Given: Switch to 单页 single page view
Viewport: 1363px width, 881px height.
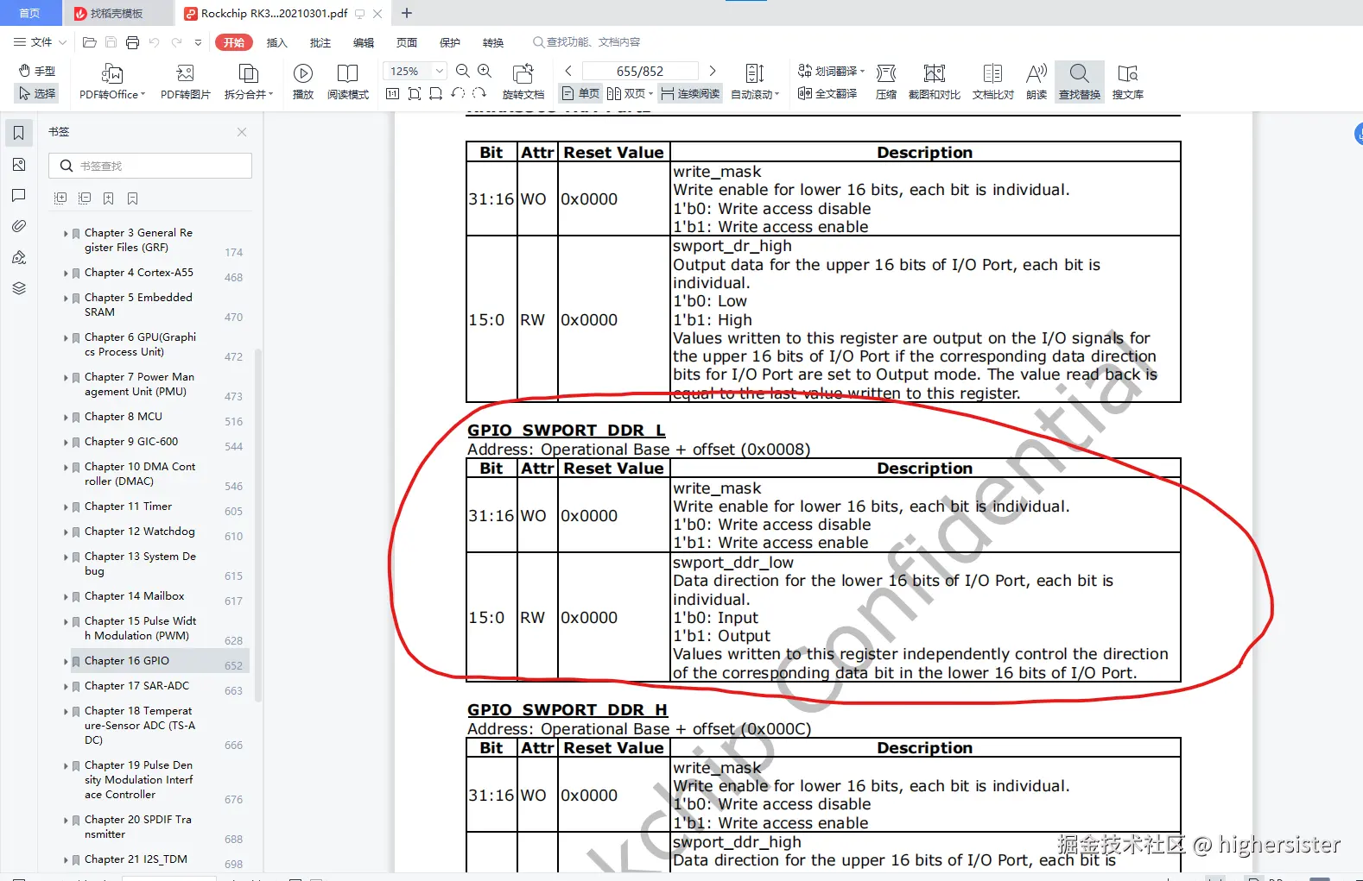Looking at the screenshot, I should [x=580, y=93].
